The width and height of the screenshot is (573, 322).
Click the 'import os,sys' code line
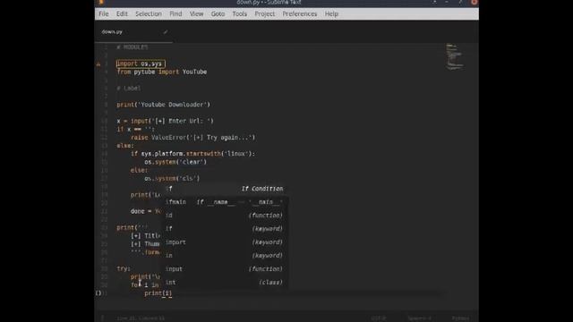point(141,64)
